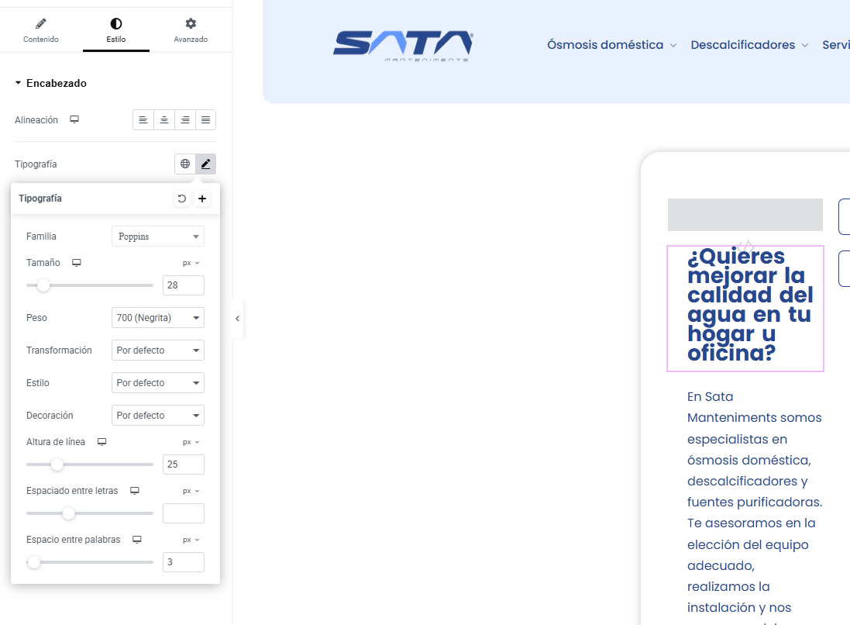Open the Ósmosis doméstica menu item
The height and width of the screenshot is (625, 850).
click(605, 44)
